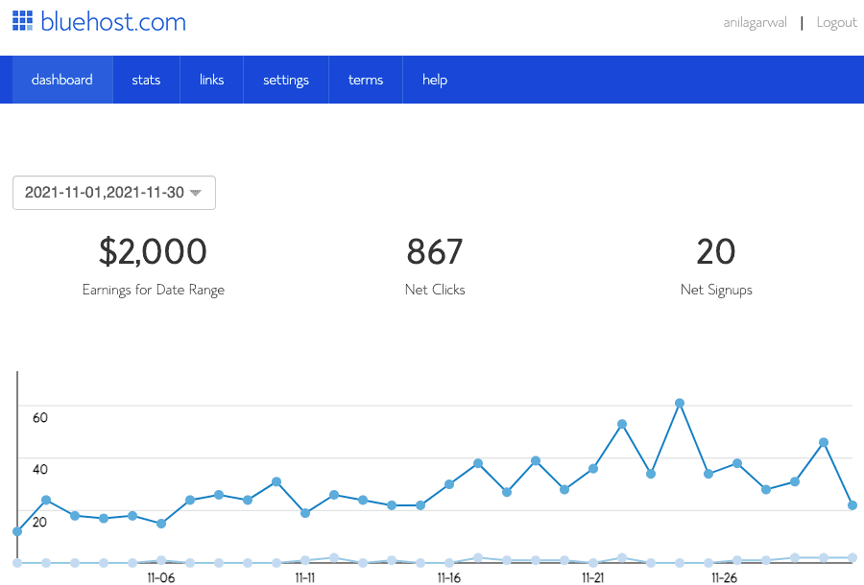The height and width of the screenshot is (585, 864).
Task: Click the dropdown chevron beside the date range
Action: [196, 193]
